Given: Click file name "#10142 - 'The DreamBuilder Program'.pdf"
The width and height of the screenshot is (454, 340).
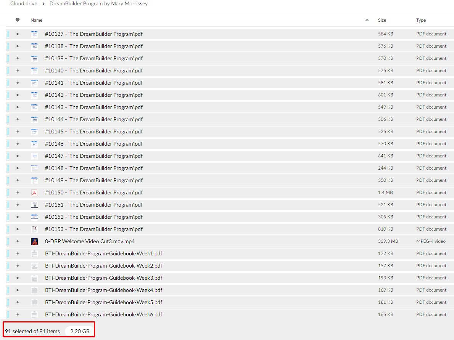Looking at the screenshot, I should coord(94,95).
